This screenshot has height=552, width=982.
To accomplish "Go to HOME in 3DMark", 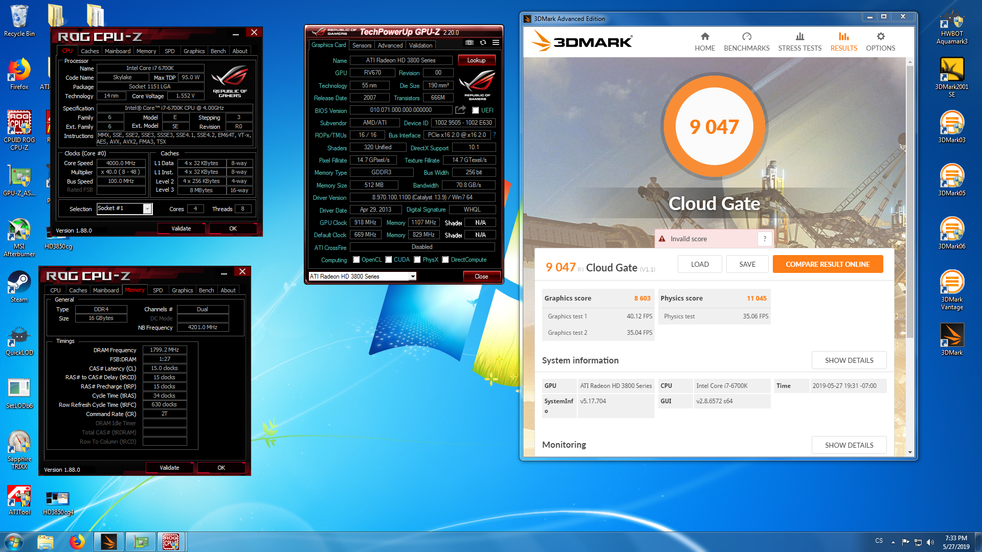I will 705,41.
